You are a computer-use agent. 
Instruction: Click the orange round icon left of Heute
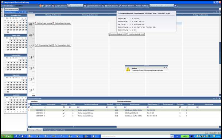[x=40, y=6]
